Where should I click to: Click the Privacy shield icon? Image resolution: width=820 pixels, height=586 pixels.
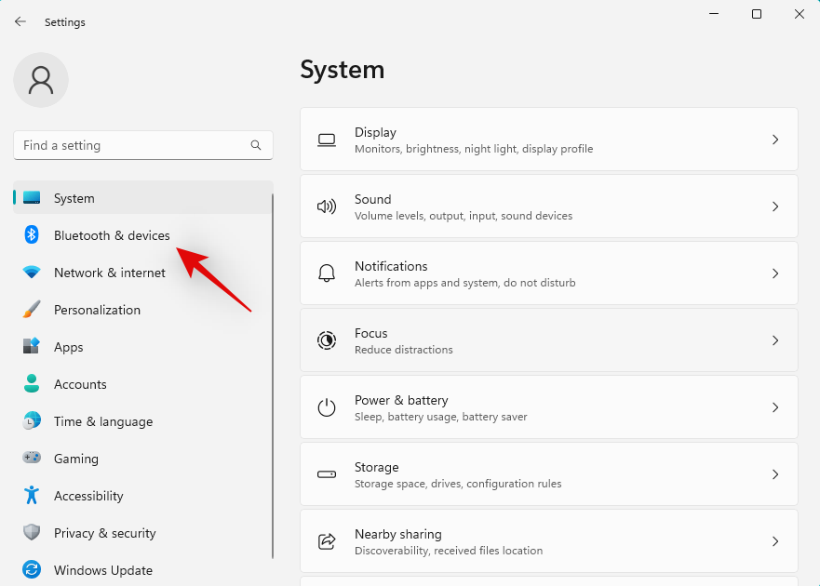(x=32, y=532)
